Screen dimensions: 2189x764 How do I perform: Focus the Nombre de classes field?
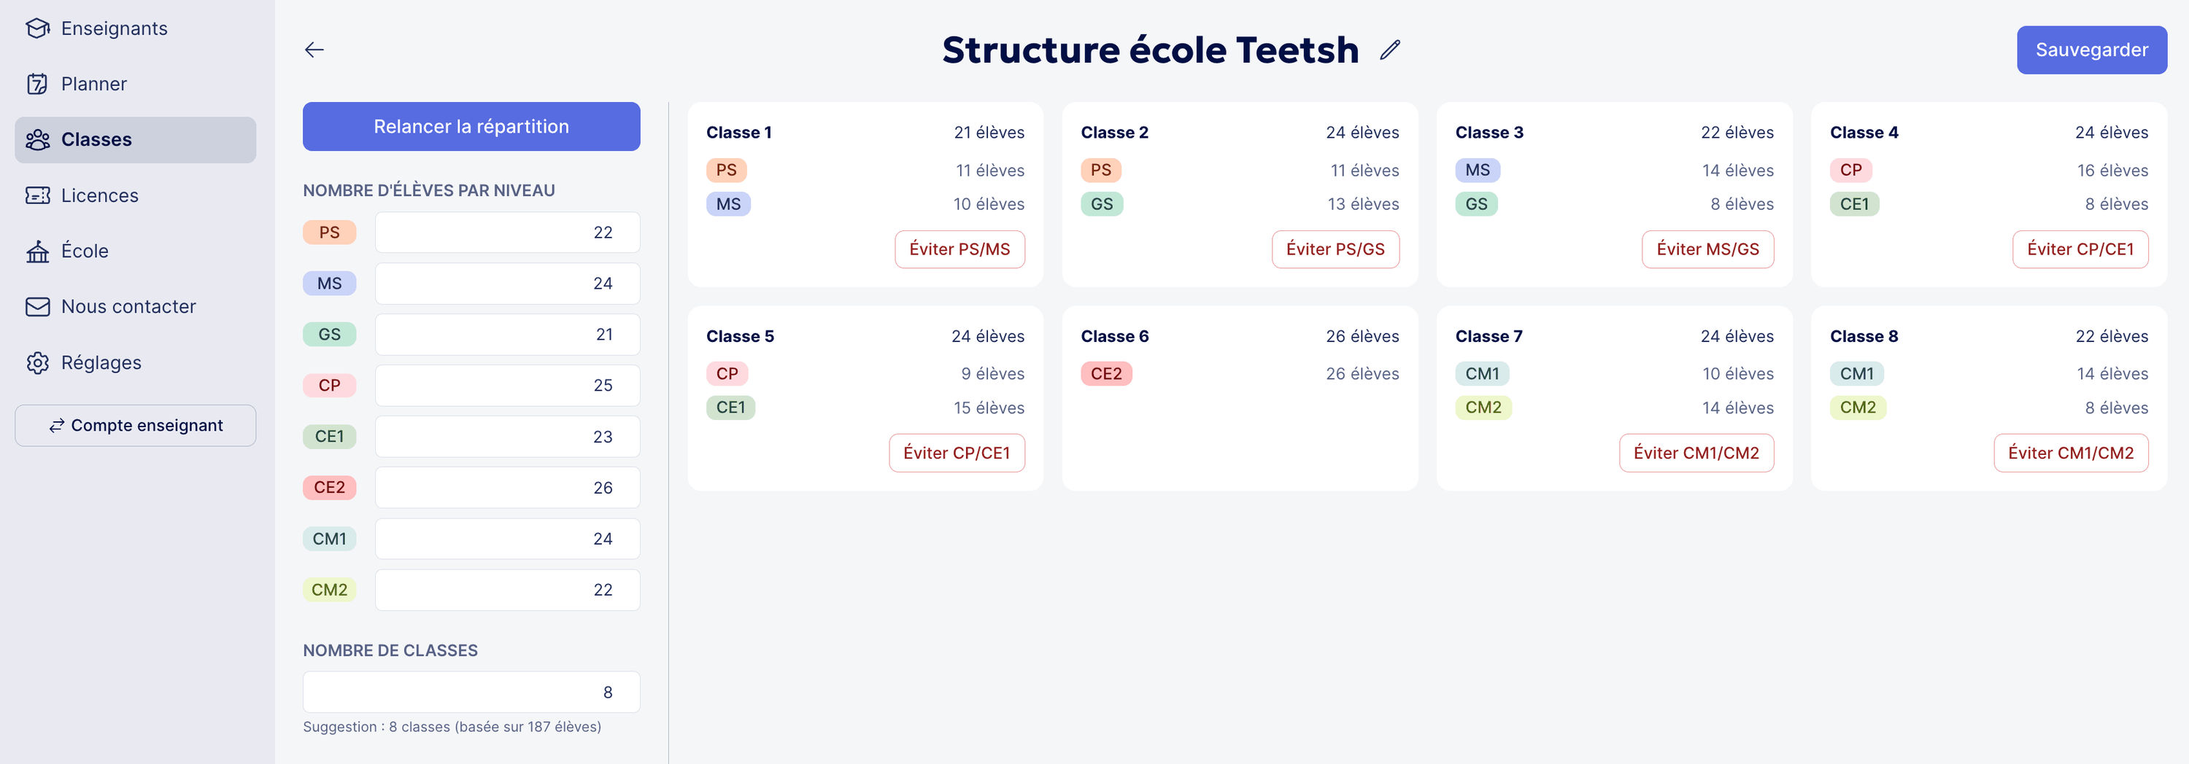coord(471,693)
